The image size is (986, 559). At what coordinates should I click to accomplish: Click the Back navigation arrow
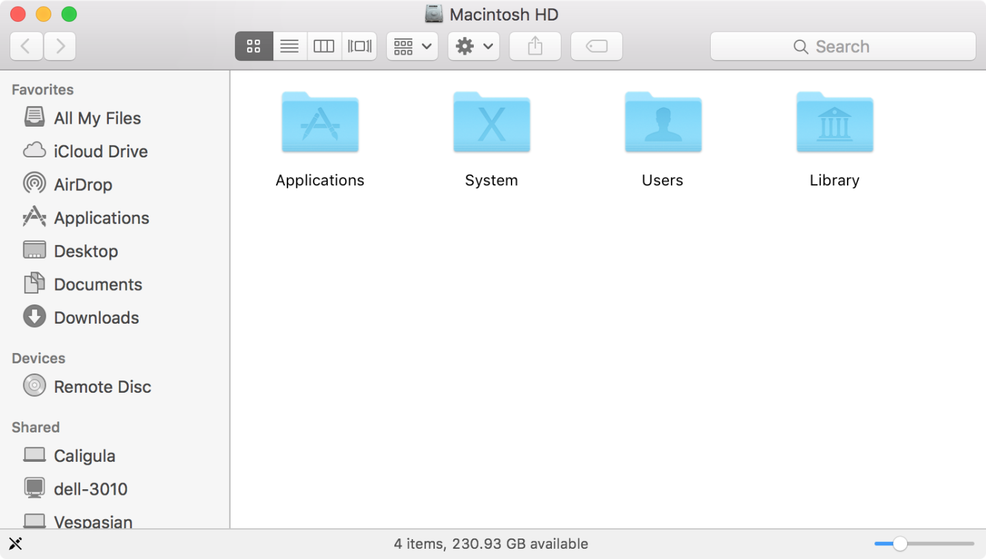click(x=26, y=46)
